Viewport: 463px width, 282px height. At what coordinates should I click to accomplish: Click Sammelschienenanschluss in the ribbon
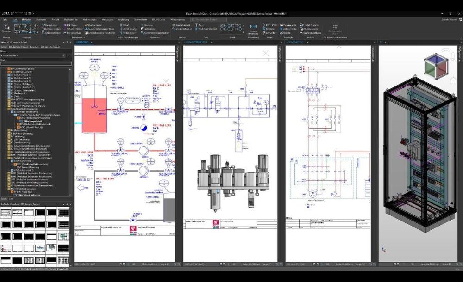pyautogui.click(x=100, y=29)
